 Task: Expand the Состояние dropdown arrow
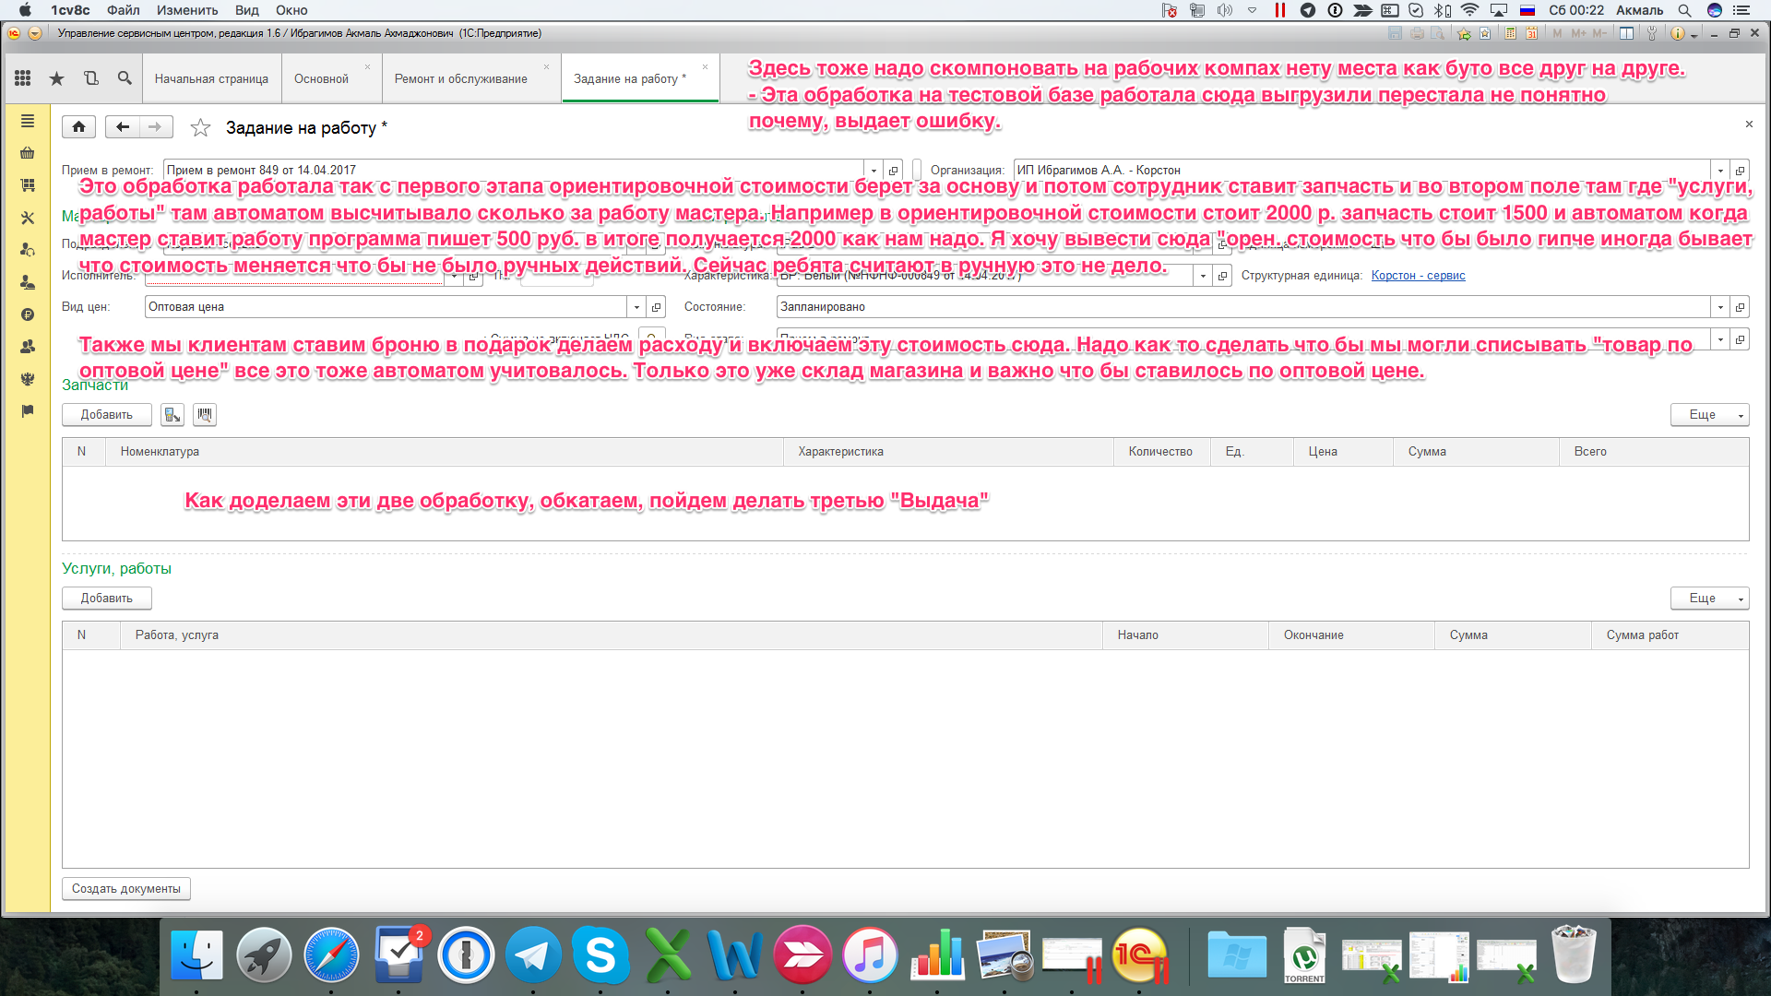coord(1720,307)
